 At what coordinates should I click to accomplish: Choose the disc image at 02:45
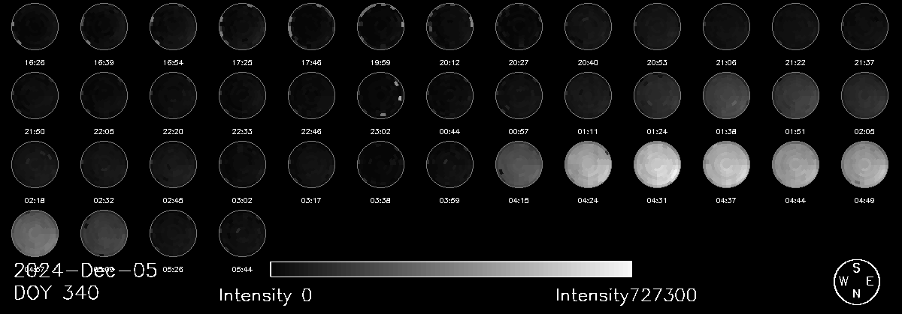(x=173, y=164)
